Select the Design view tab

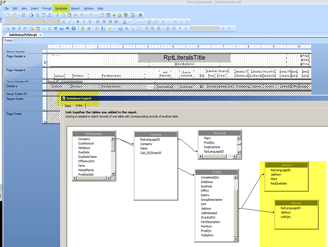pyautogui.click(x=8, y=41)
